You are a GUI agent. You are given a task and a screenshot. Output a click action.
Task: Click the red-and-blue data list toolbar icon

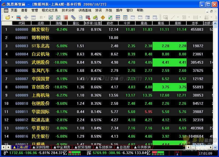coord(18,17)
